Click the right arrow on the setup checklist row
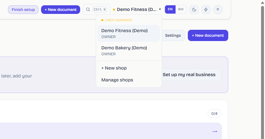265x139 pixels. click(215, 131)
